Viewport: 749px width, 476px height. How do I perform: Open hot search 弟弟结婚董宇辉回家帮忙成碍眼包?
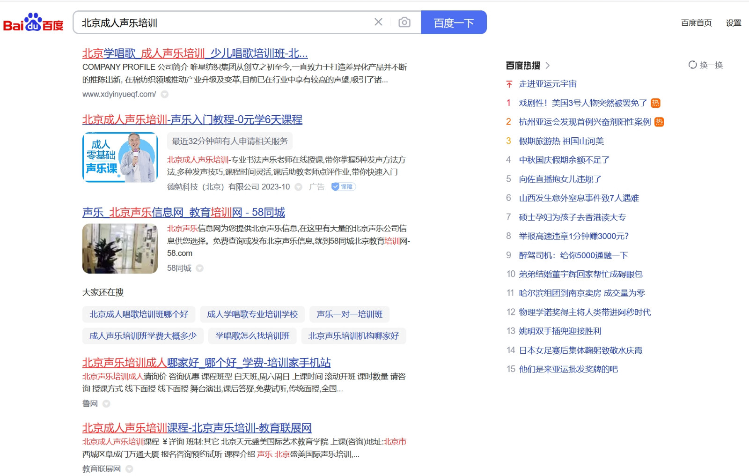point(580,274)
